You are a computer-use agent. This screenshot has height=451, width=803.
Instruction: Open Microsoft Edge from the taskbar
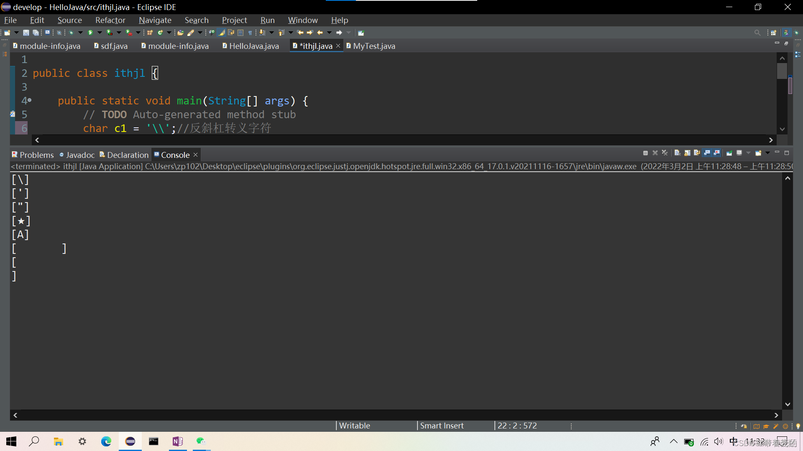(106, 441)
